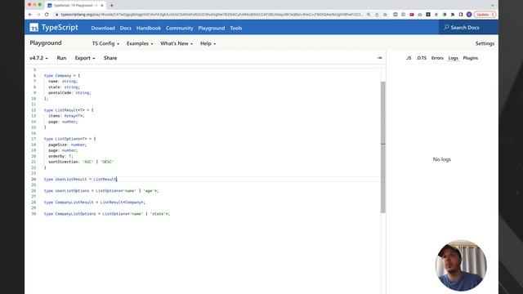The width and height of the screenshot is (523, 294).
Task: Open the puzzle-piece extensions menu
Action: click(x=453, y=15)
